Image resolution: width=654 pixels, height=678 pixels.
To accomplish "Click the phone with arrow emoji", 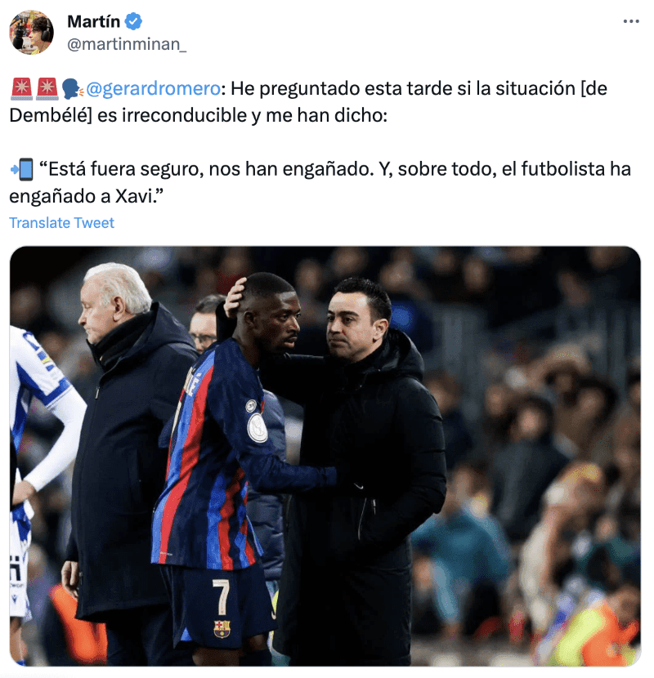I will pyautogui.click(x=22, y=169).
